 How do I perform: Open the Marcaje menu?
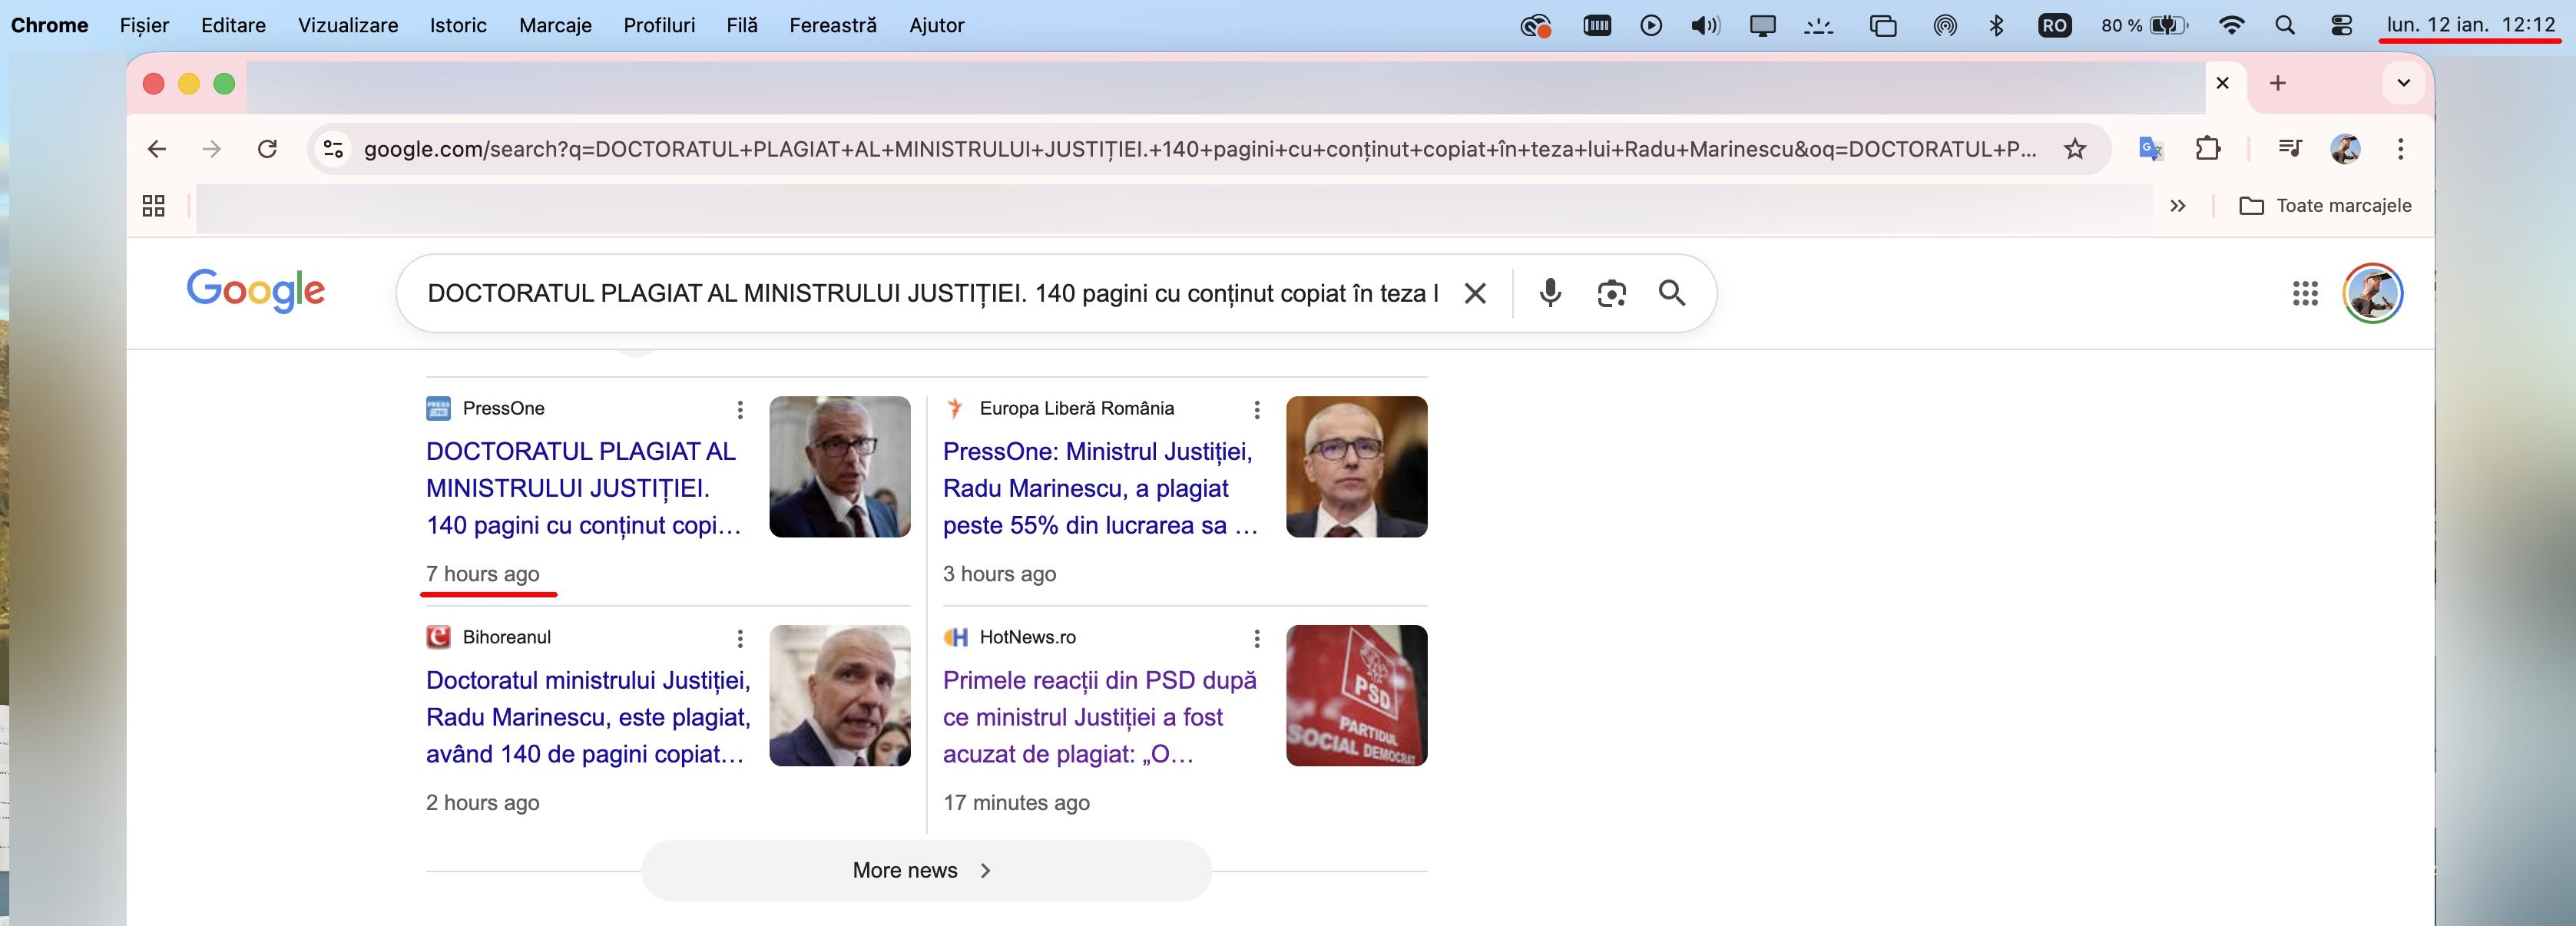pos(555,25)
